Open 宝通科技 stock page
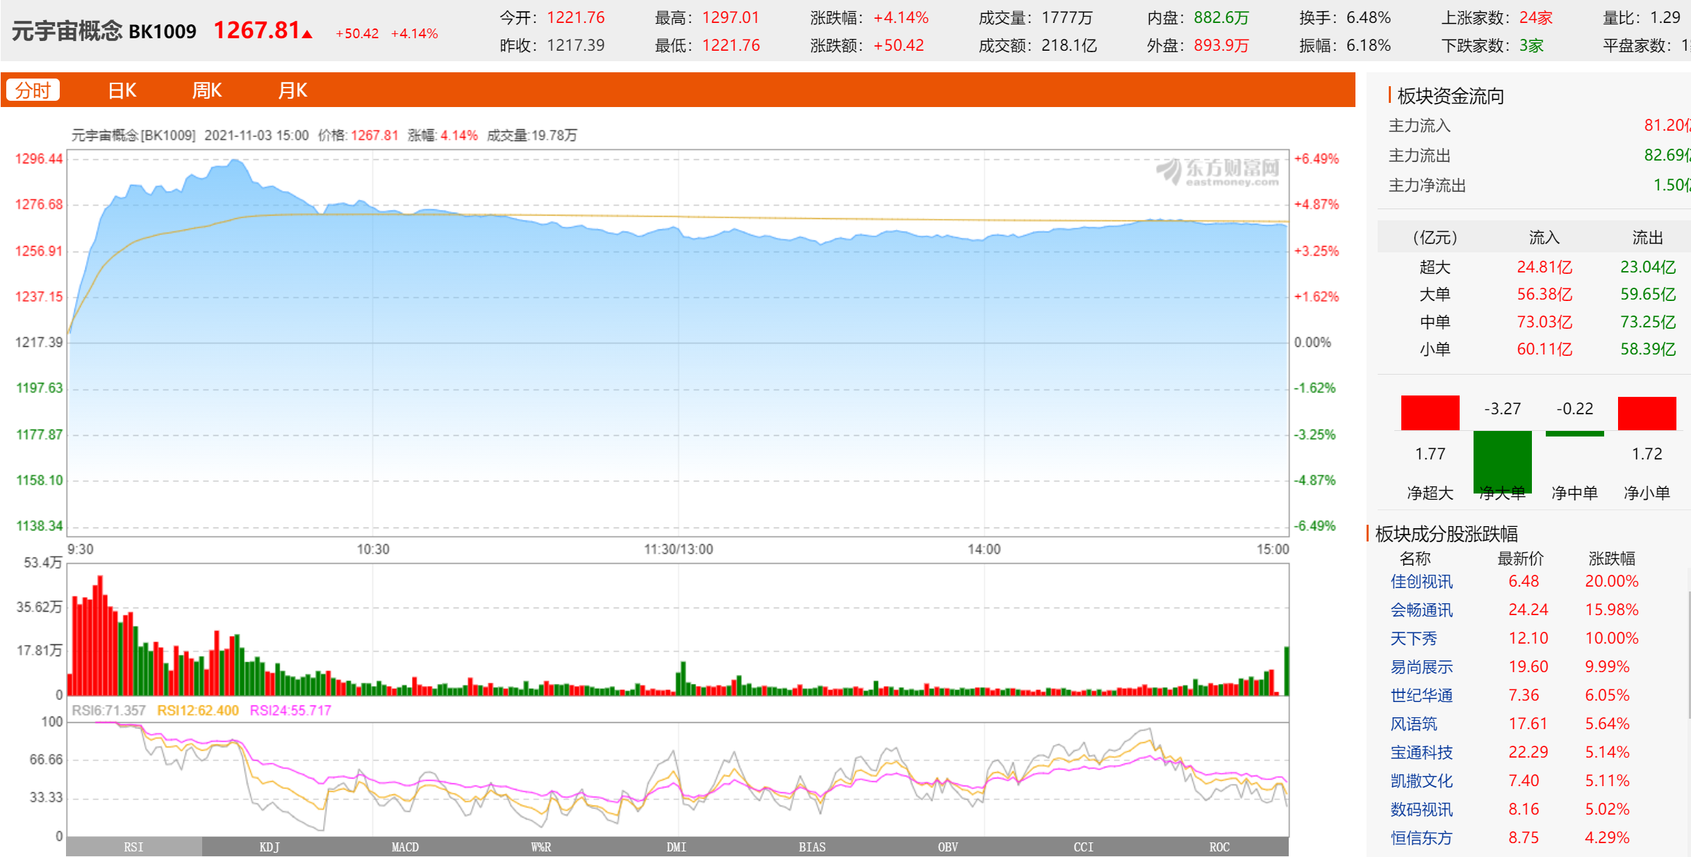This screenshot has height=857, width=1691. click(x=1421, y=753)
